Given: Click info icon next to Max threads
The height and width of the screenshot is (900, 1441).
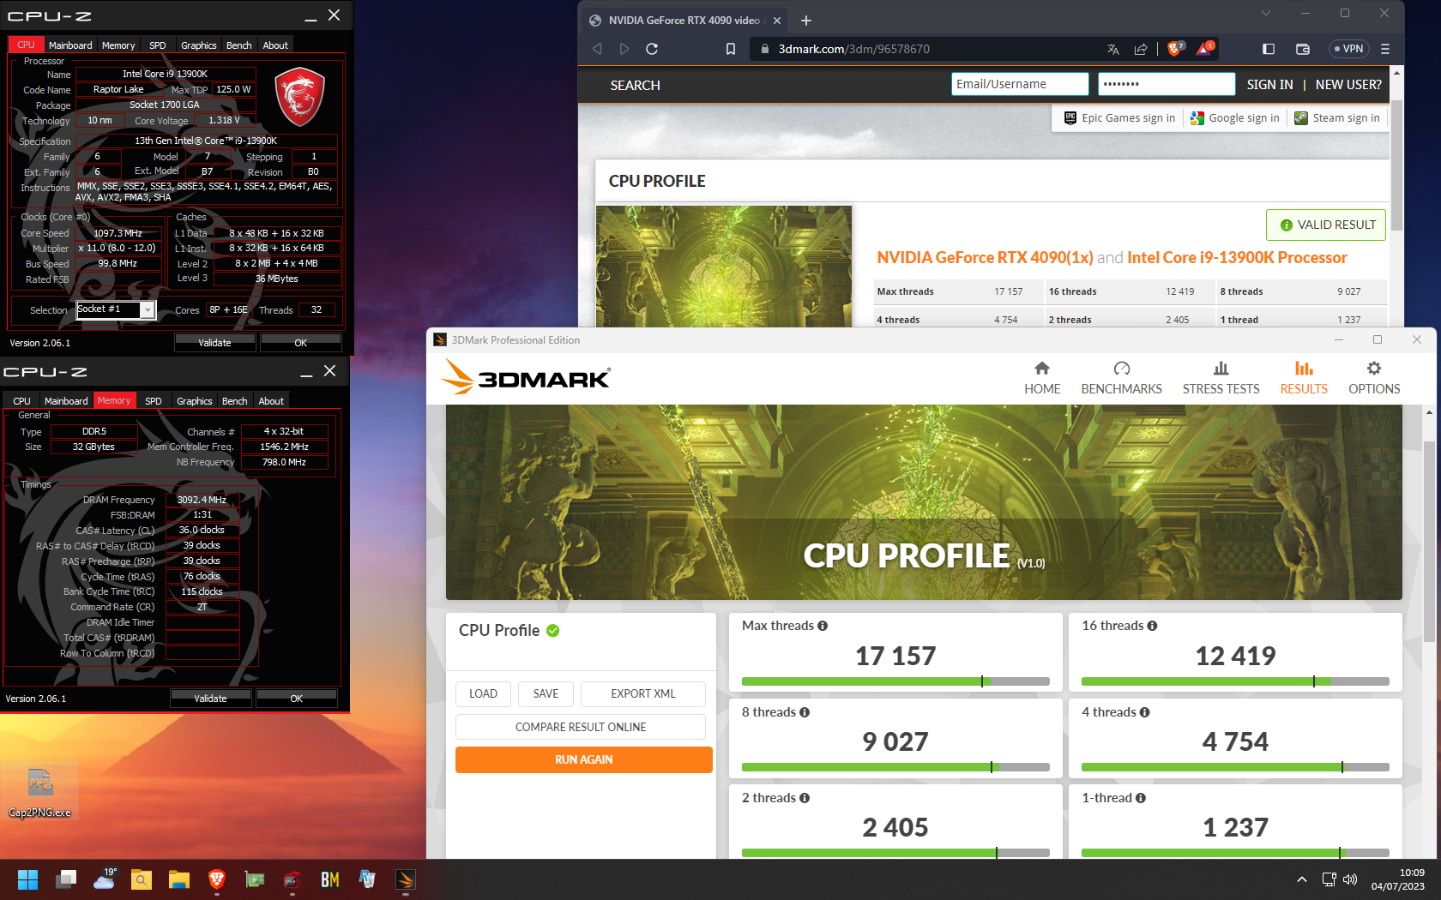Looking at the screenshot, I should [823, 626].
